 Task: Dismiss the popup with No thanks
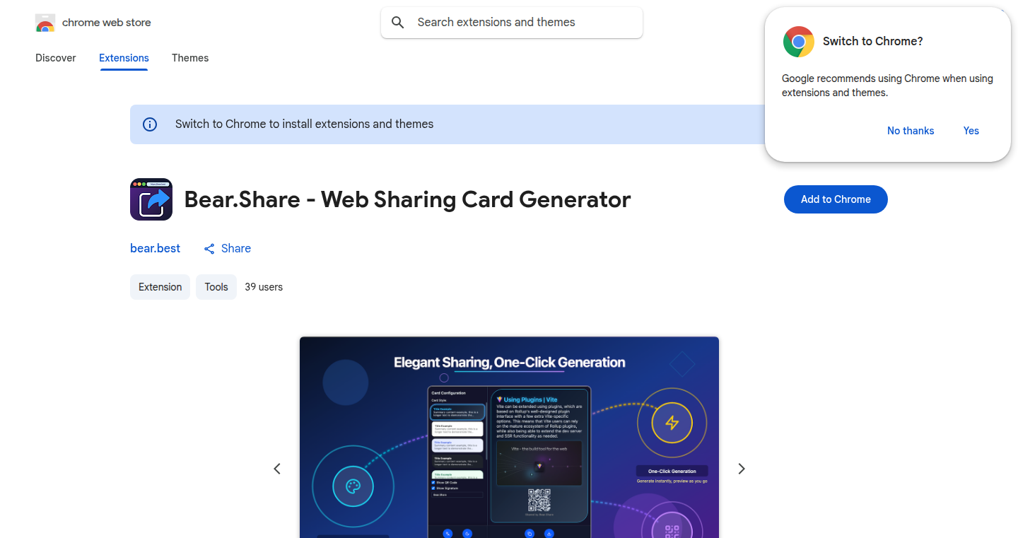[x=911, y=131]
